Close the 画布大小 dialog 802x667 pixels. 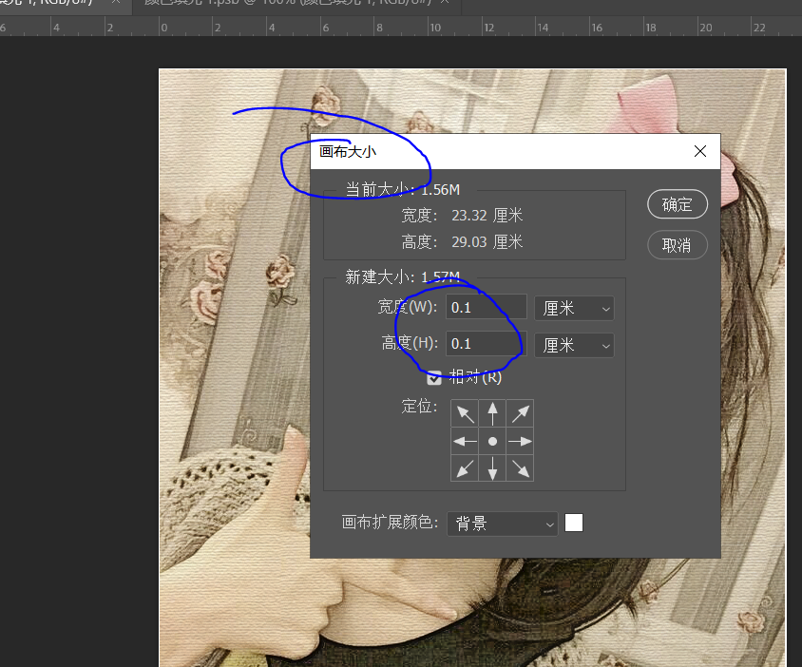(x=700, y=151)
